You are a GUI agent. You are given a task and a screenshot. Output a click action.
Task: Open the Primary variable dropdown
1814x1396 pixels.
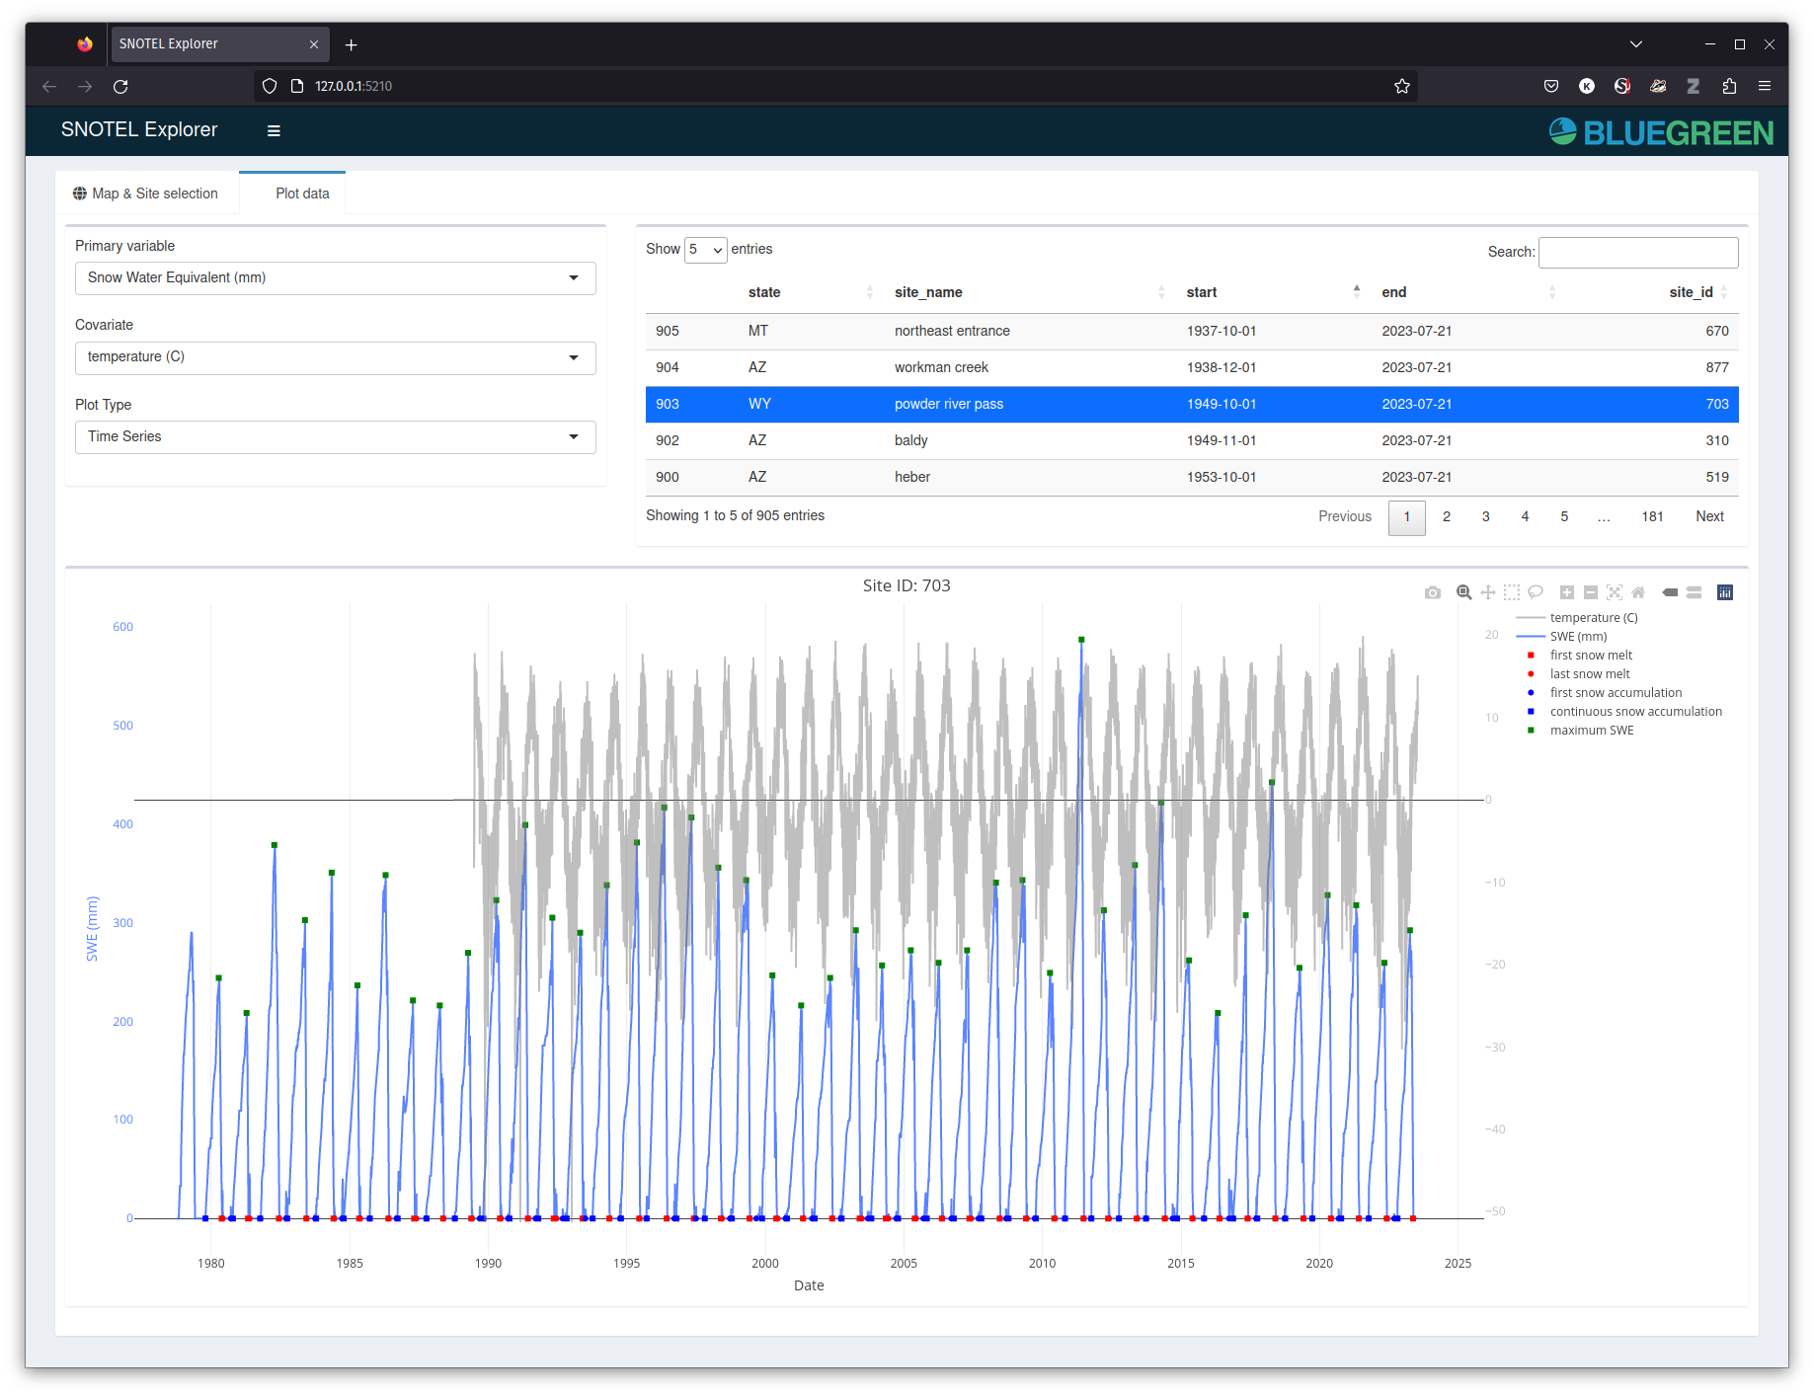click(335, 277)
